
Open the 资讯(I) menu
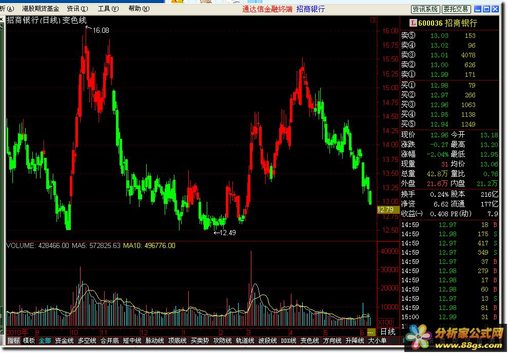coord(77,9)
